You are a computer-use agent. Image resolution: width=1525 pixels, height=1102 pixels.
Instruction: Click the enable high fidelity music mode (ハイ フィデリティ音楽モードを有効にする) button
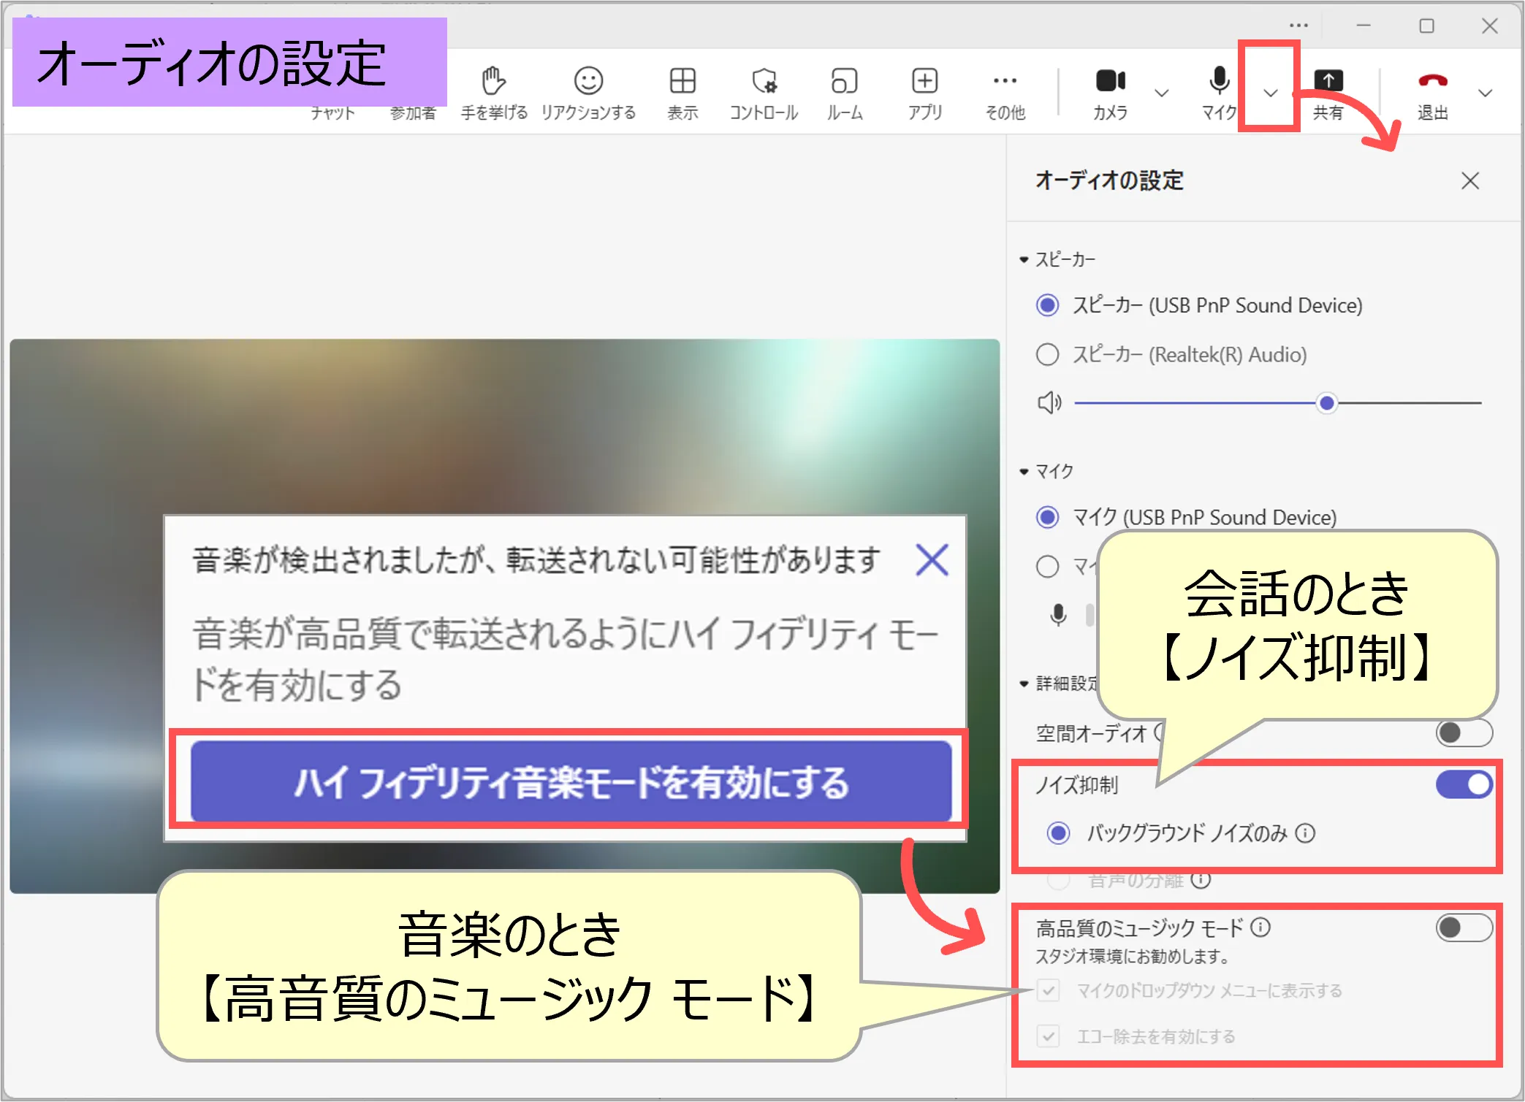pos(571,782)
